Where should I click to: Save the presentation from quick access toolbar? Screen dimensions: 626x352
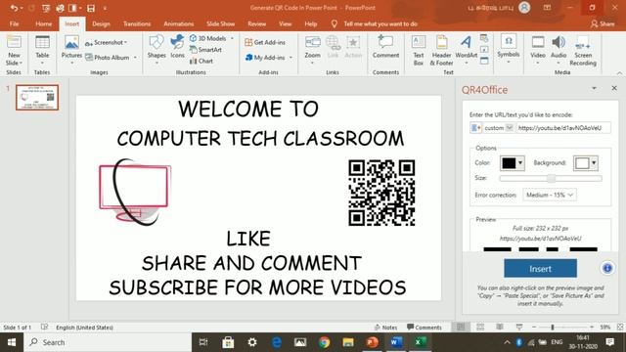click(91, 8)
